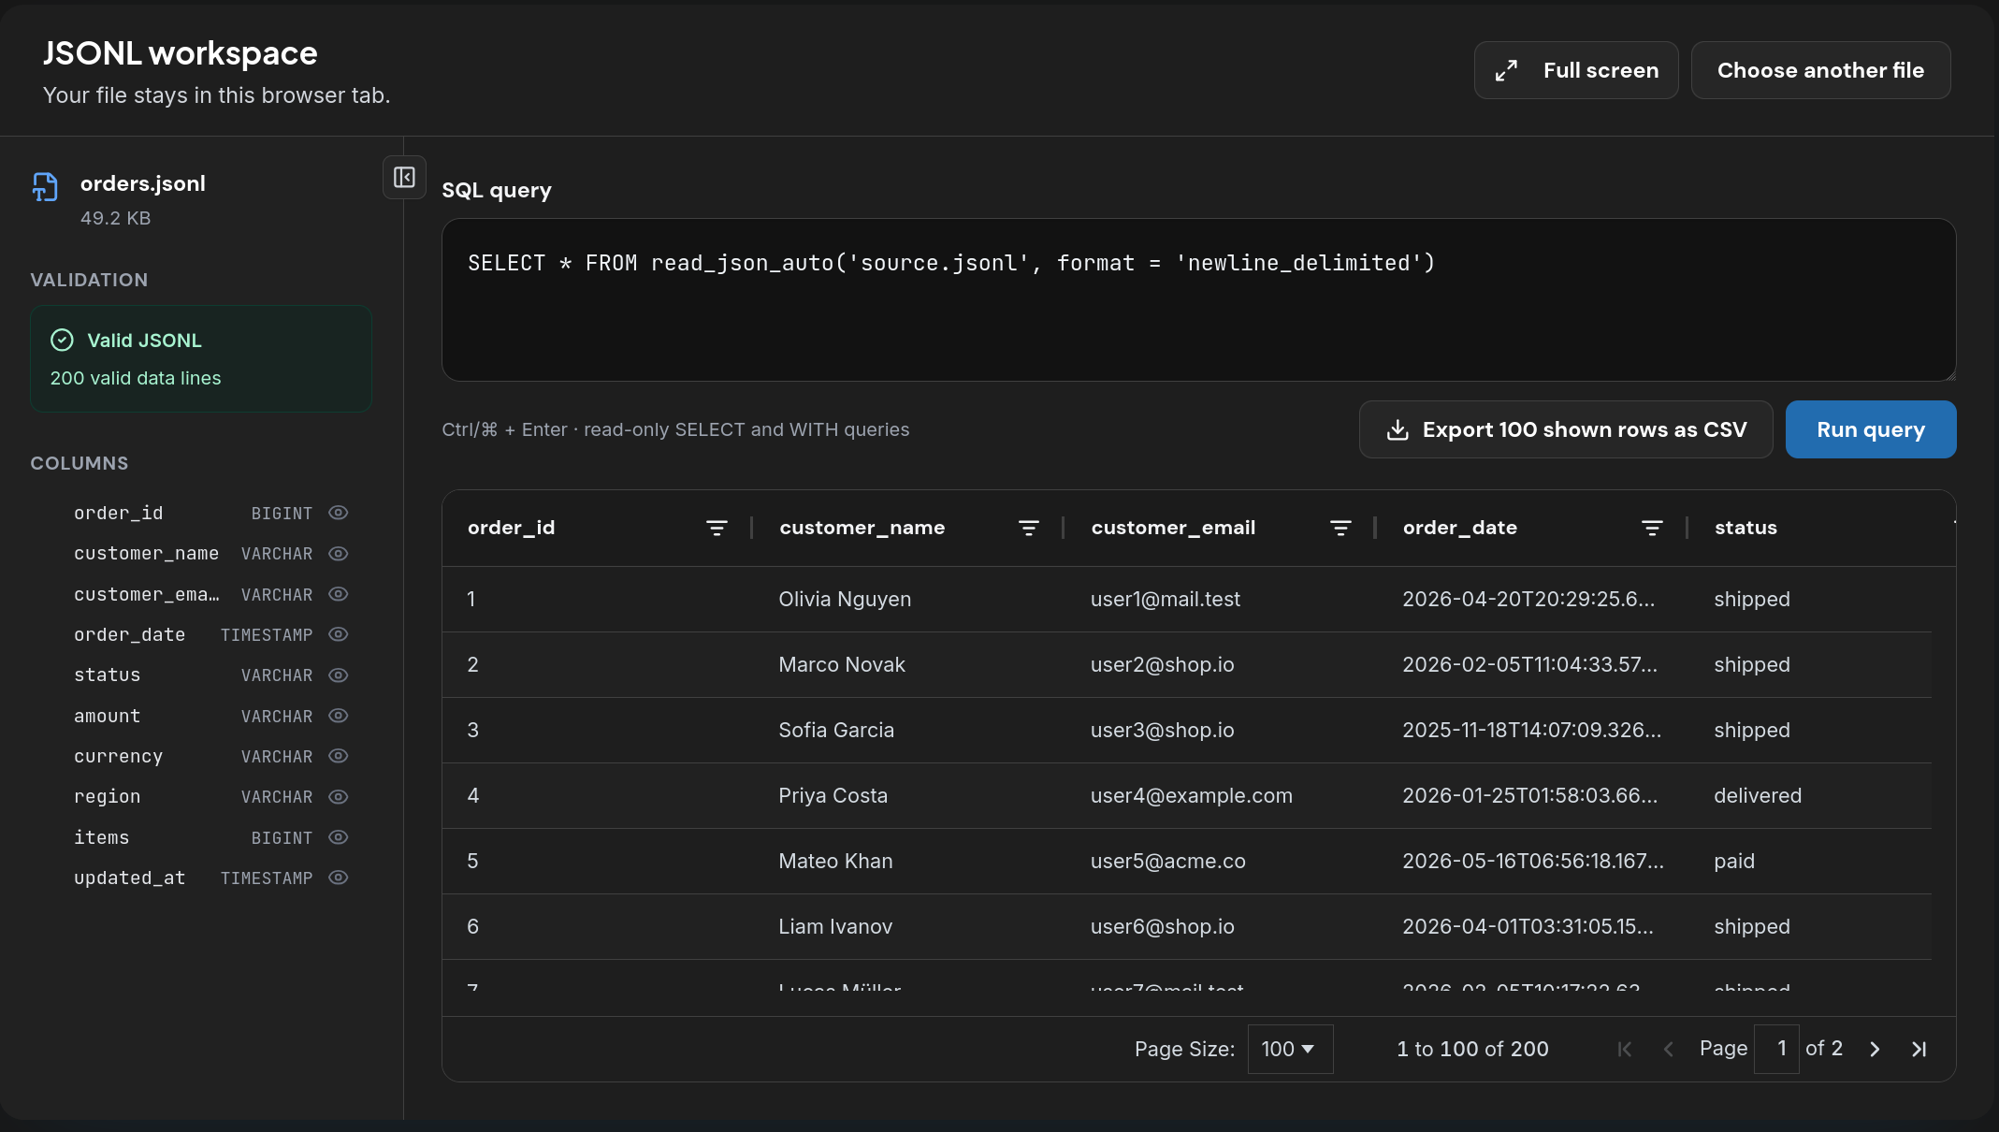Screen dimensions: 1999x1132
Task: Click the Valid JSONL checkmark icon
Action: click(x=62, y=340)
